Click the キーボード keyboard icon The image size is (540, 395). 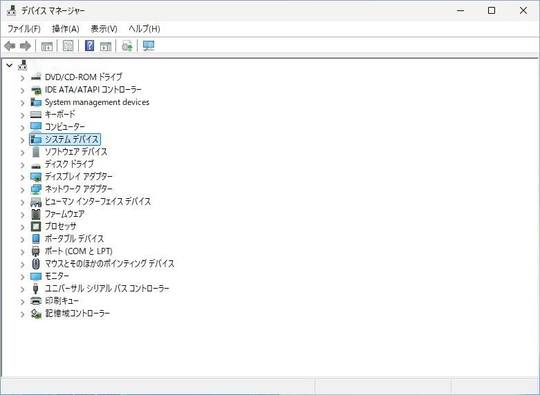coord(36,115)
